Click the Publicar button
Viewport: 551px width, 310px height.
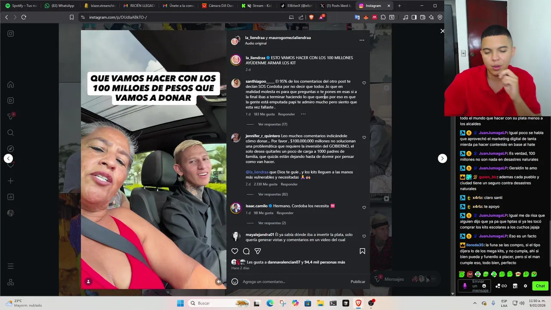click(358, 282)
